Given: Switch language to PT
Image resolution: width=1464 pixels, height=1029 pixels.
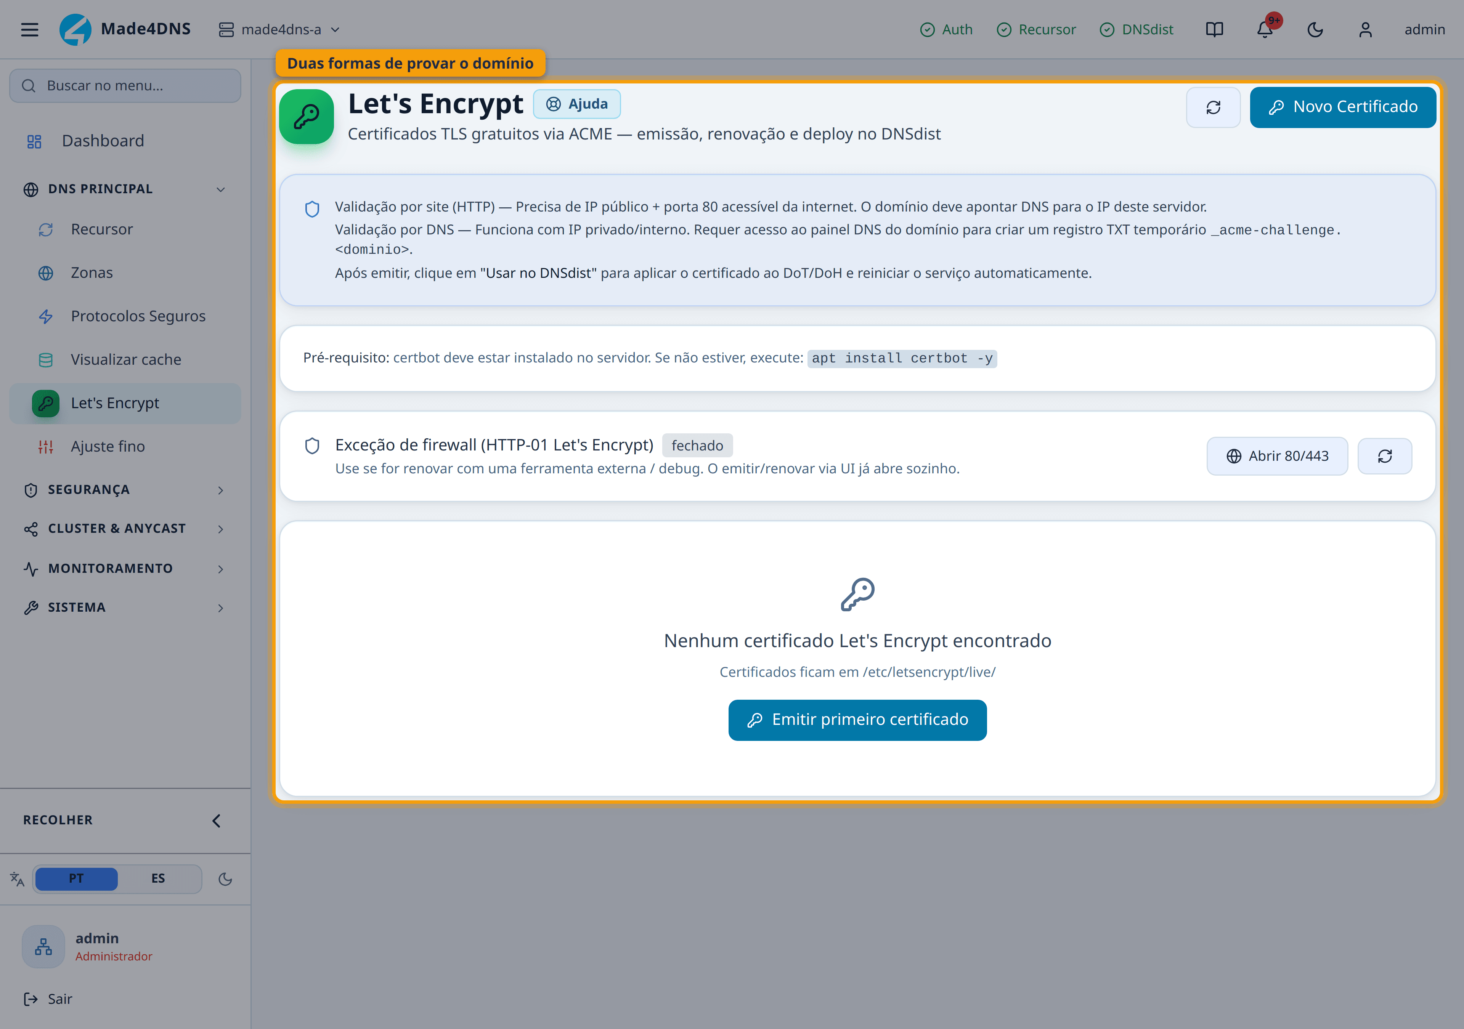Looking at the screenshot, I should click(77, 878).
